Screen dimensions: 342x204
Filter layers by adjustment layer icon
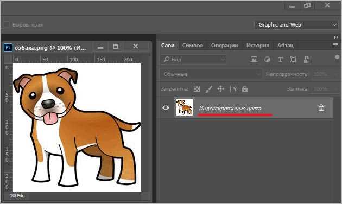point(267,59)
